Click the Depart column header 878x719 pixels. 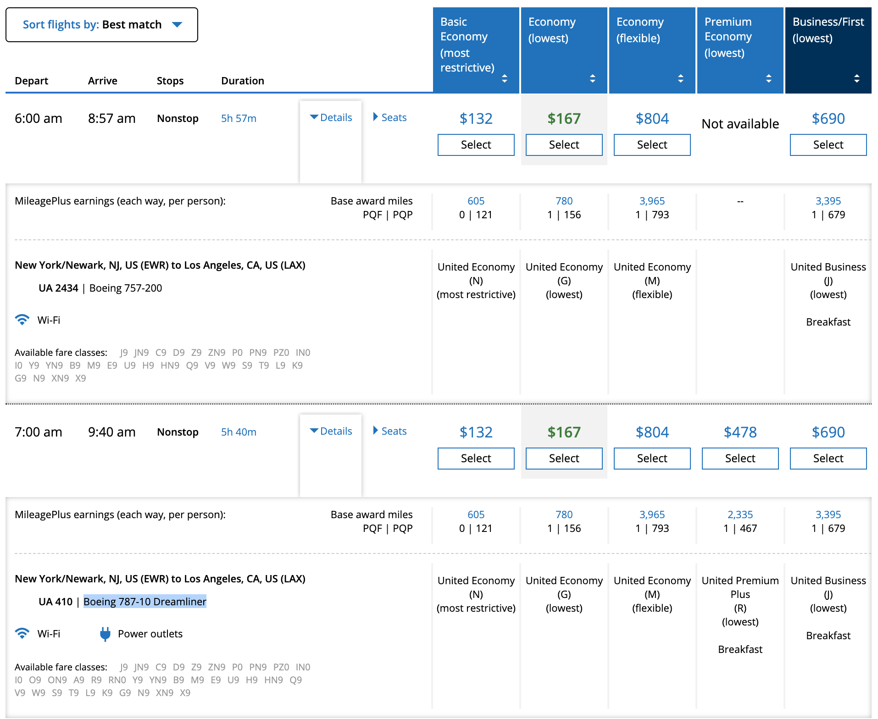[32, 81]
